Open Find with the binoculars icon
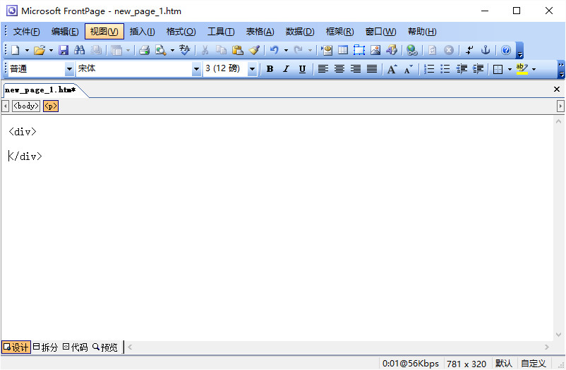This screenshot has height=370, width=566. 80,50
